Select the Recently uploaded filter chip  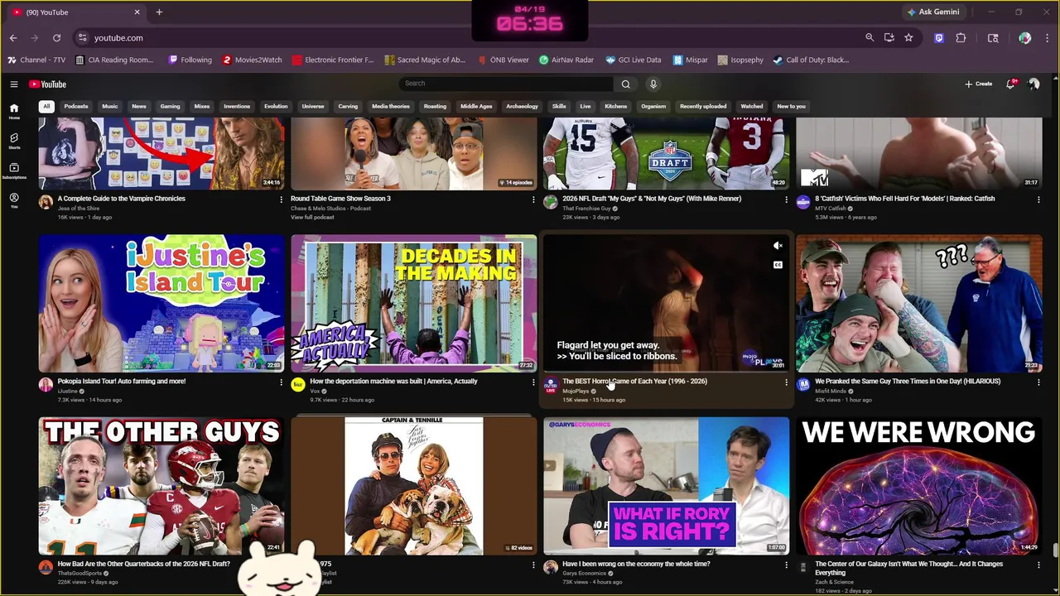[x=703, y=106]
